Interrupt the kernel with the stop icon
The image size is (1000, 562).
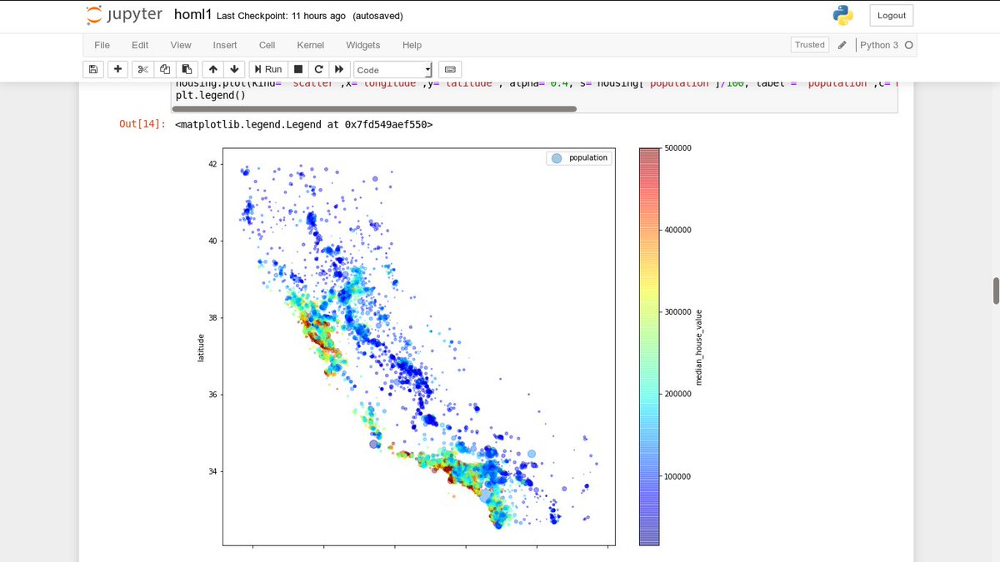tap(298, 69)
